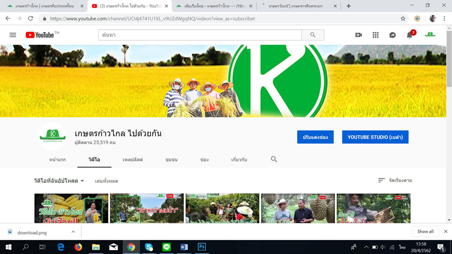Open Windows action center notifications
452x254 pixels.
[x=441, y=247]
